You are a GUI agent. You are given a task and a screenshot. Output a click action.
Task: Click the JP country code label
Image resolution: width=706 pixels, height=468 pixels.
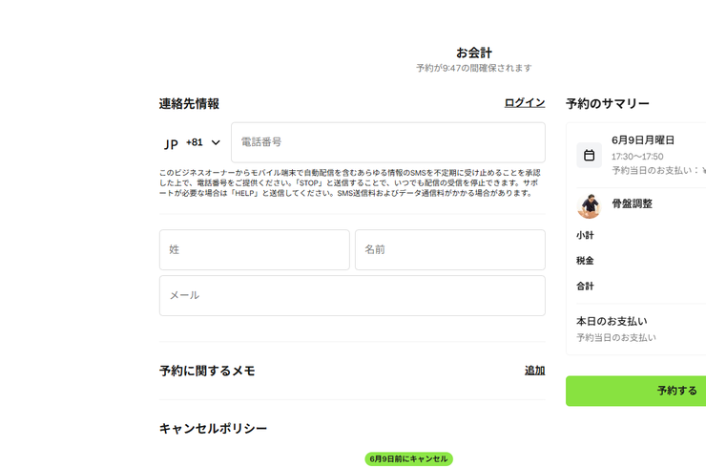[172, 143]
